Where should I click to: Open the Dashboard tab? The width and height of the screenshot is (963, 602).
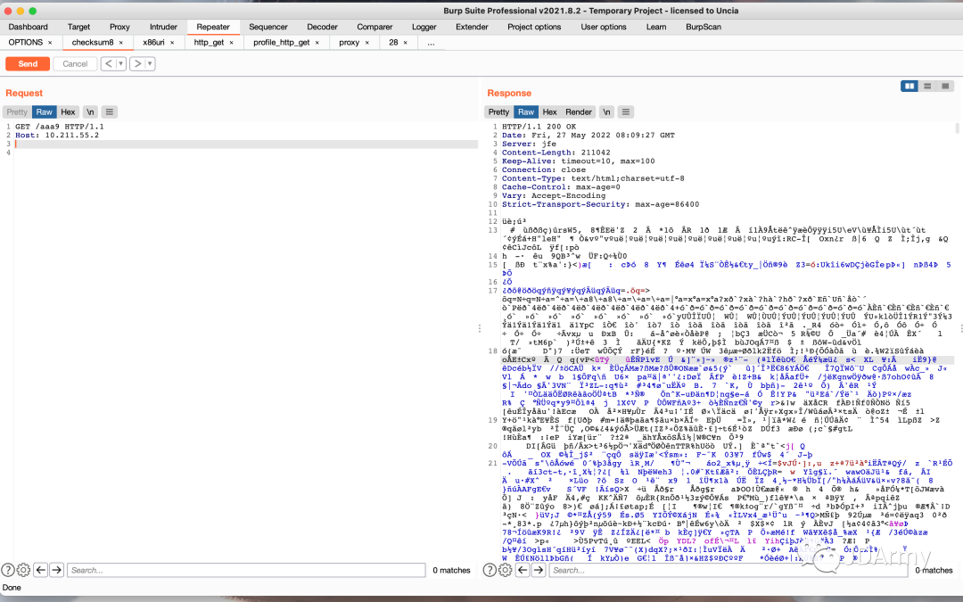[x=29, y=27]
